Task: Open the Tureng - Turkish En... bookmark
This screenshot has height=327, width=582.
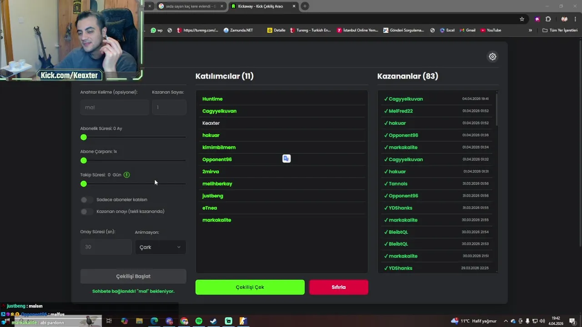Action: (x=311, y=30)
